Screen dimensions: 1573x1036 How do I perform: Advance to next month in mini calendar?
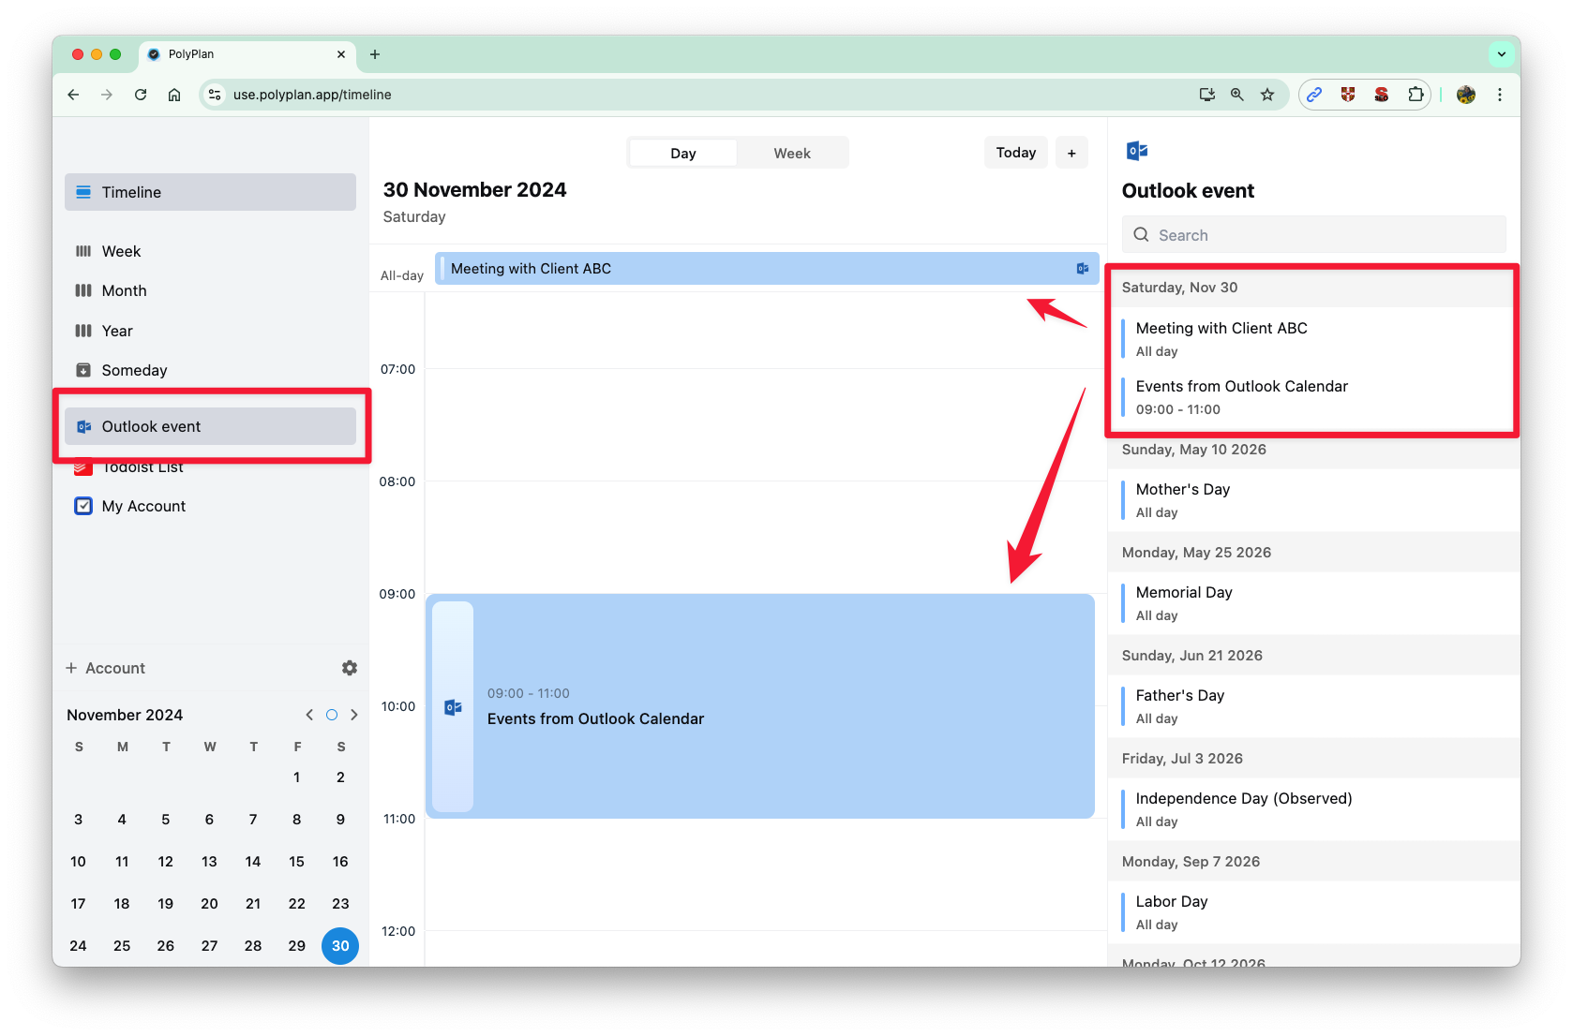point(354,715)
